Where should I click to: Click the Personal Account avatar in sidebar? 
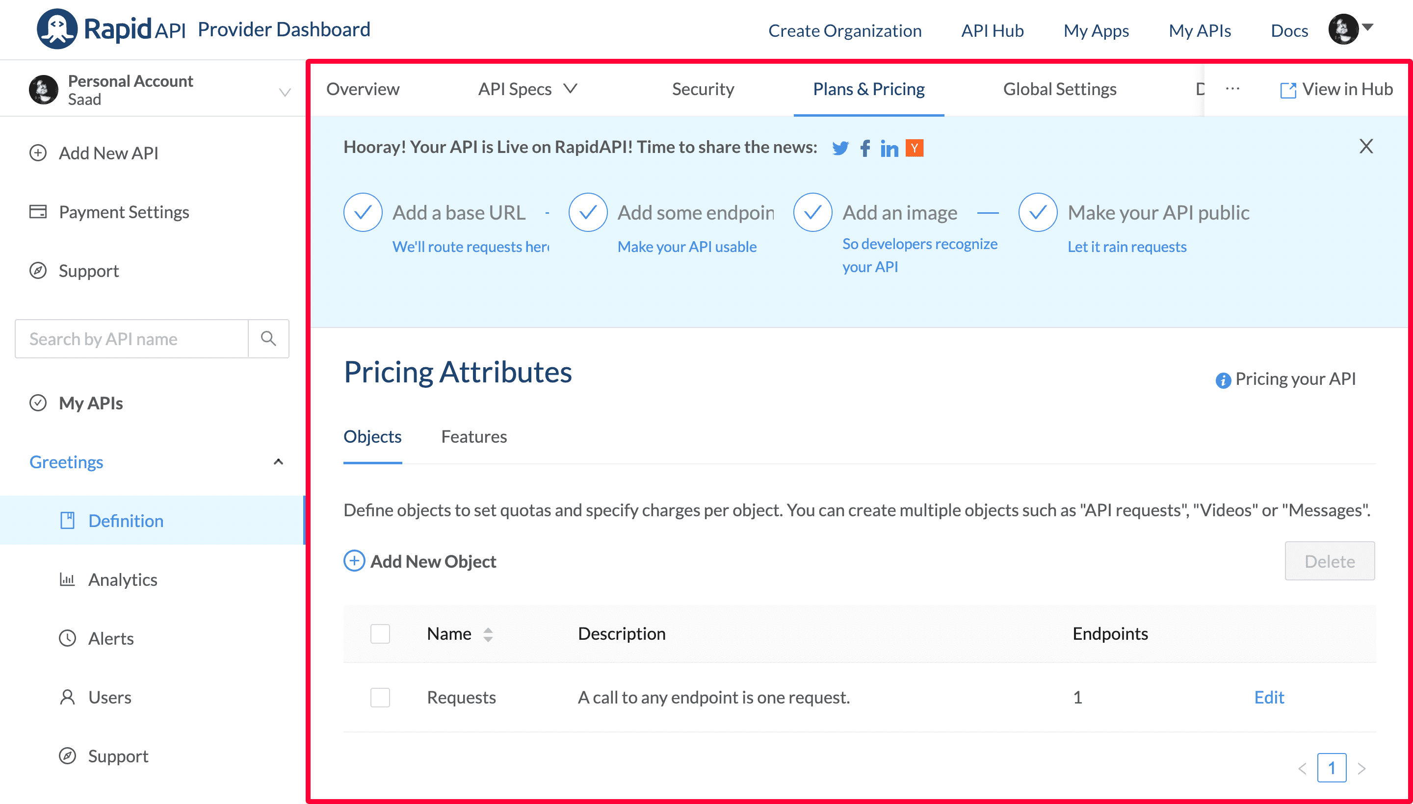point(43,89)
